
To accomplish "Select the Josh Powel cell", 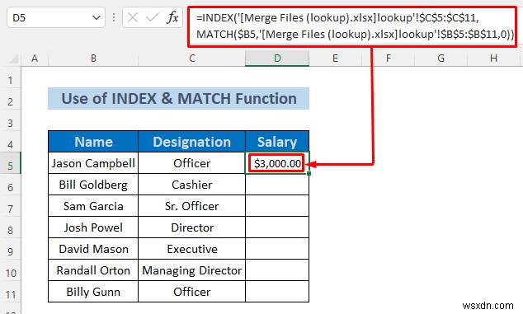I will [93, 227].
